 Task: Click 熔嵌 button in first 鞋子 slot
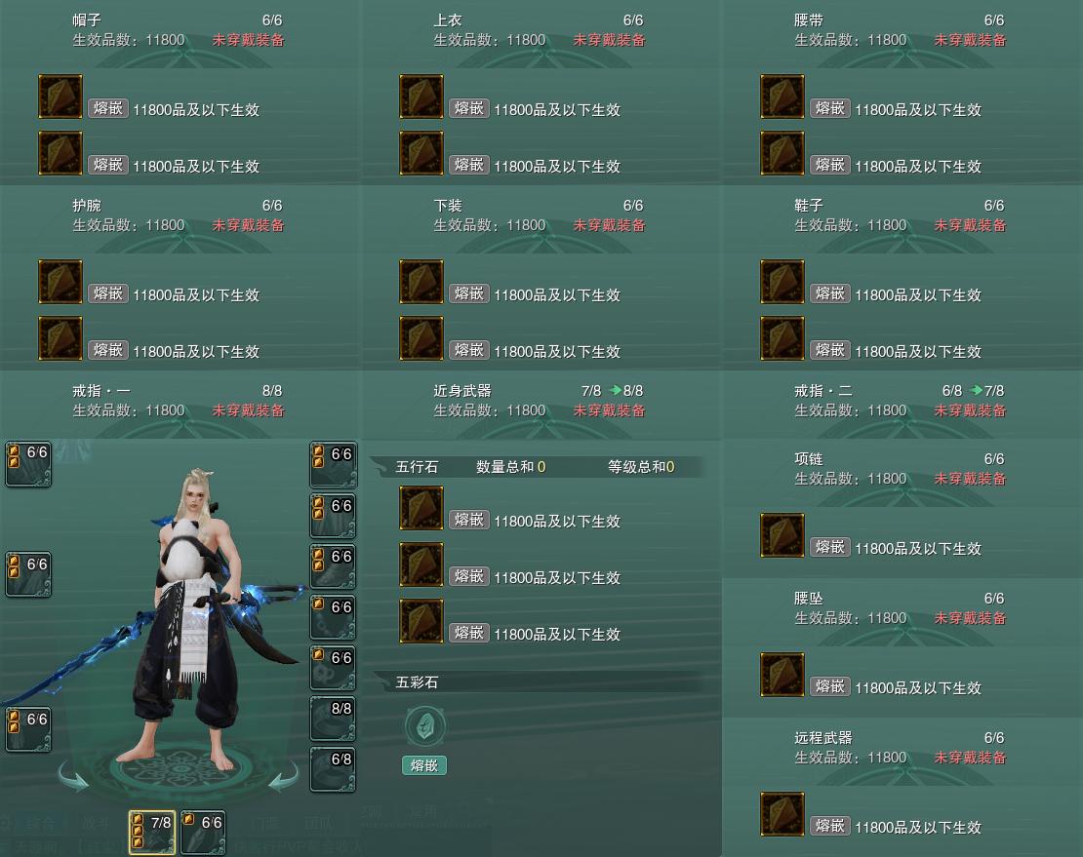[829, 293]
